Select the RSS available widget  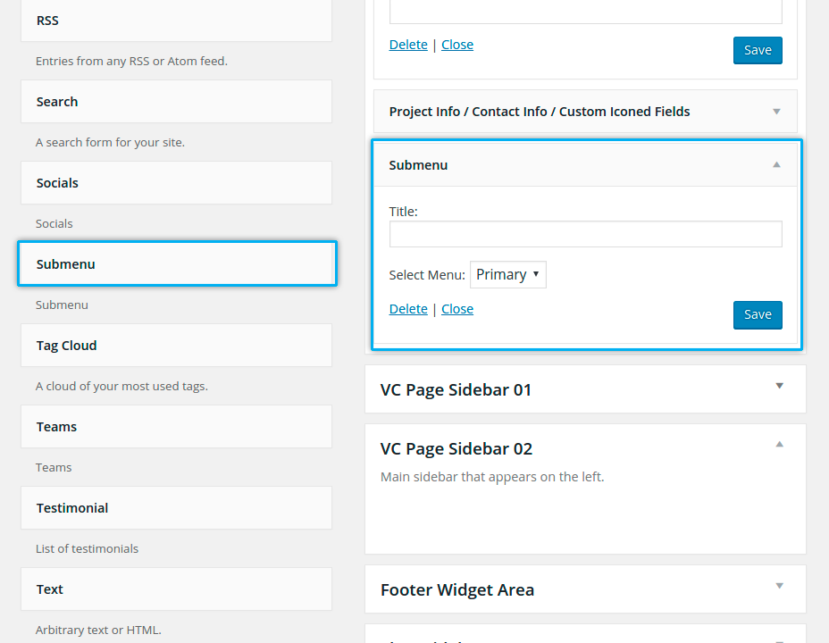point(176,21)
